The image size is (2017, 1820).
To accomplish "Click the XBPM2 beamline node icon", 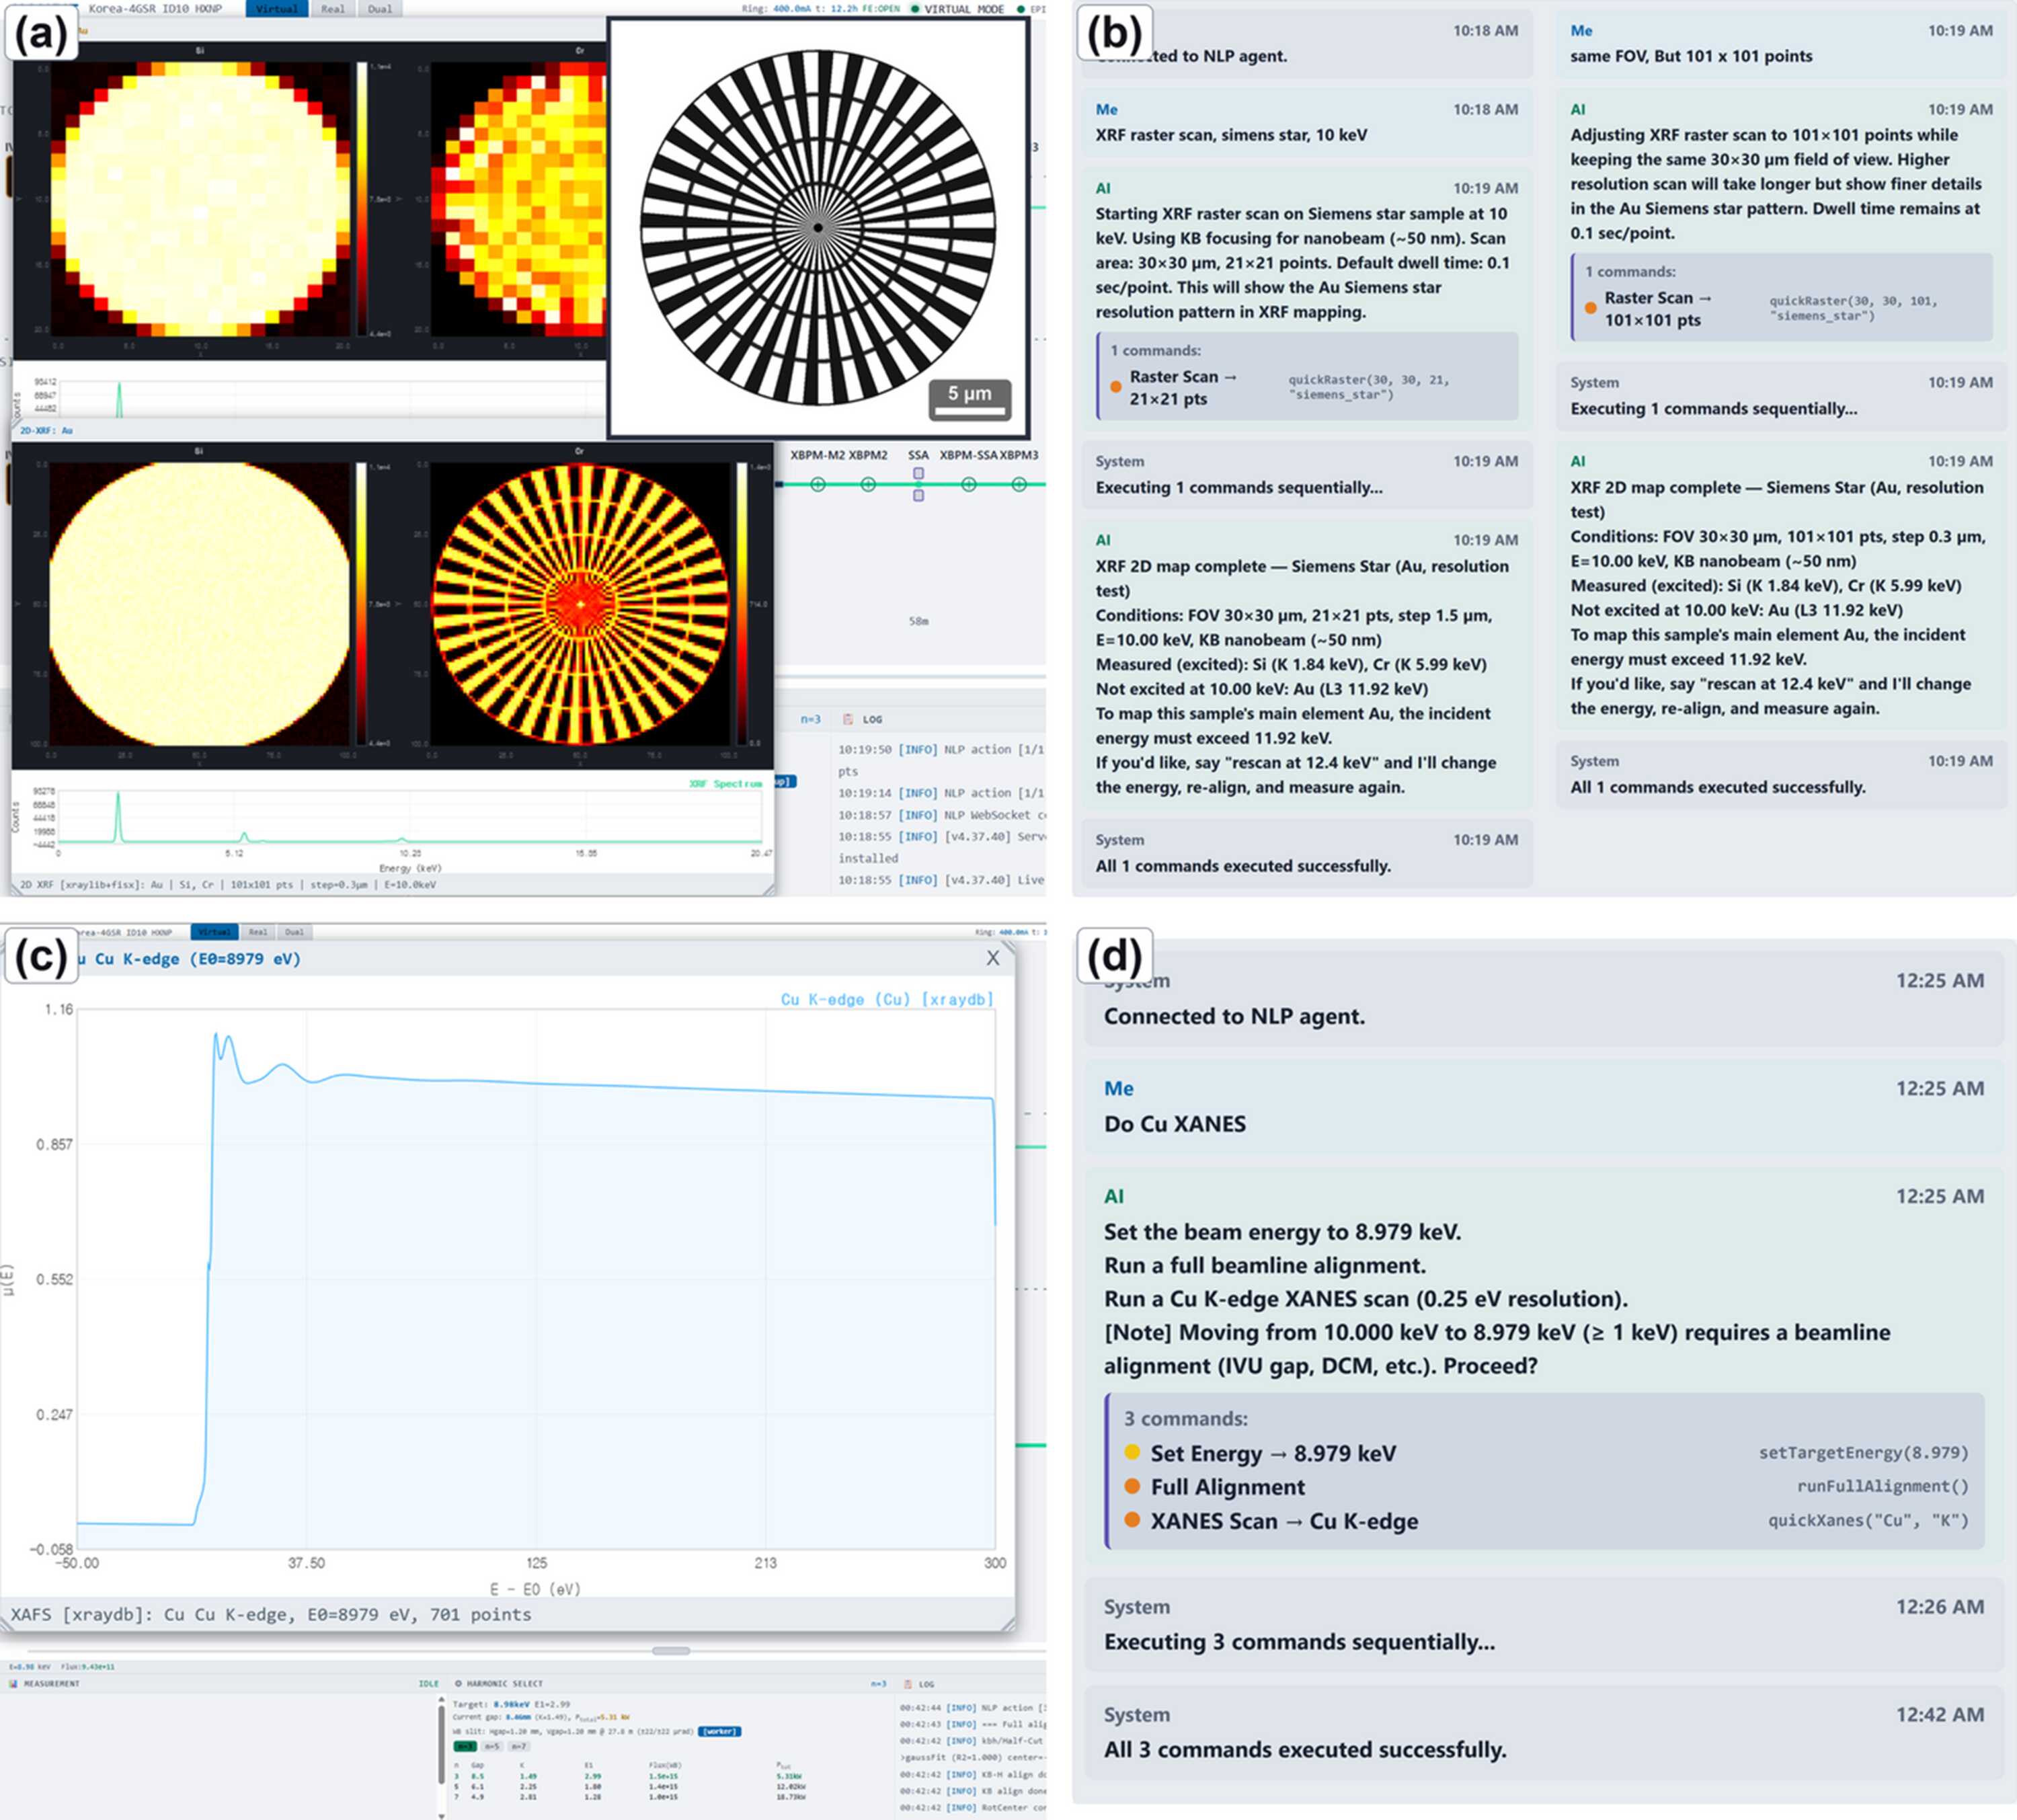I will (868, 484).
